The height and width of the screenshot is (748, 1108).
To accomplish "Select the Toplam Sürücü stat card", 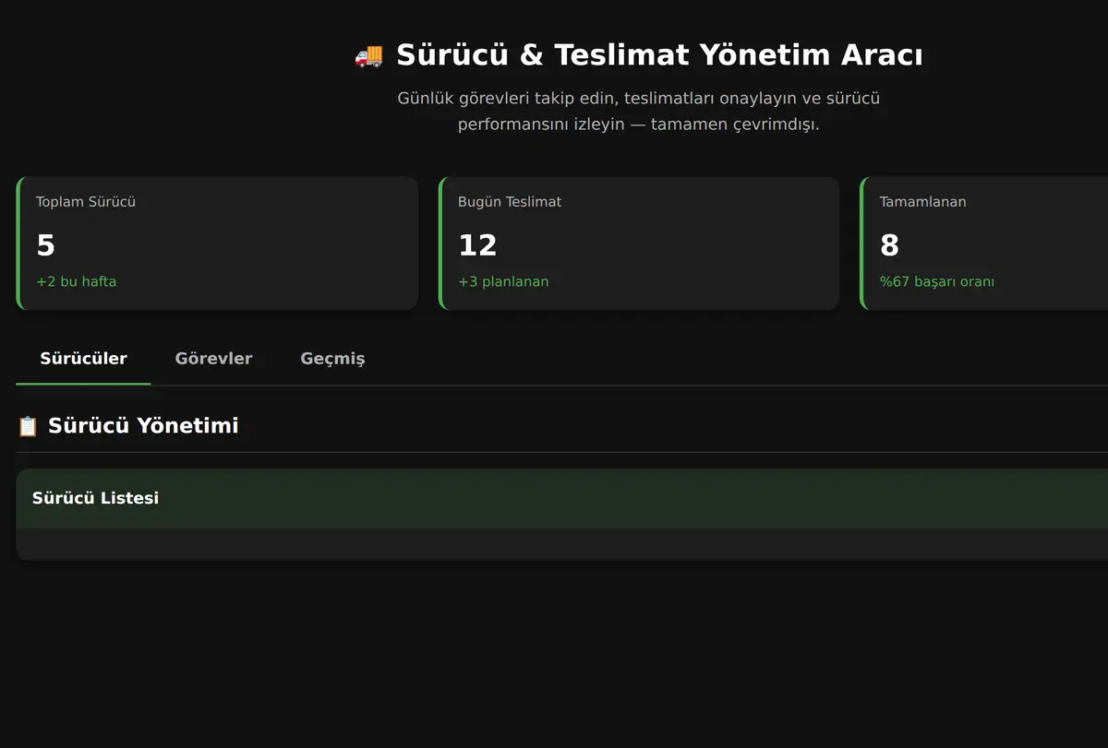I will pyautogui.click(x=217, y=243).
